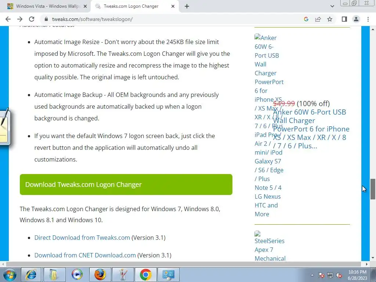Open Anker 60W Wall Charger sidebar link
Screen dimensions: 376x282
tap(268, 126)
